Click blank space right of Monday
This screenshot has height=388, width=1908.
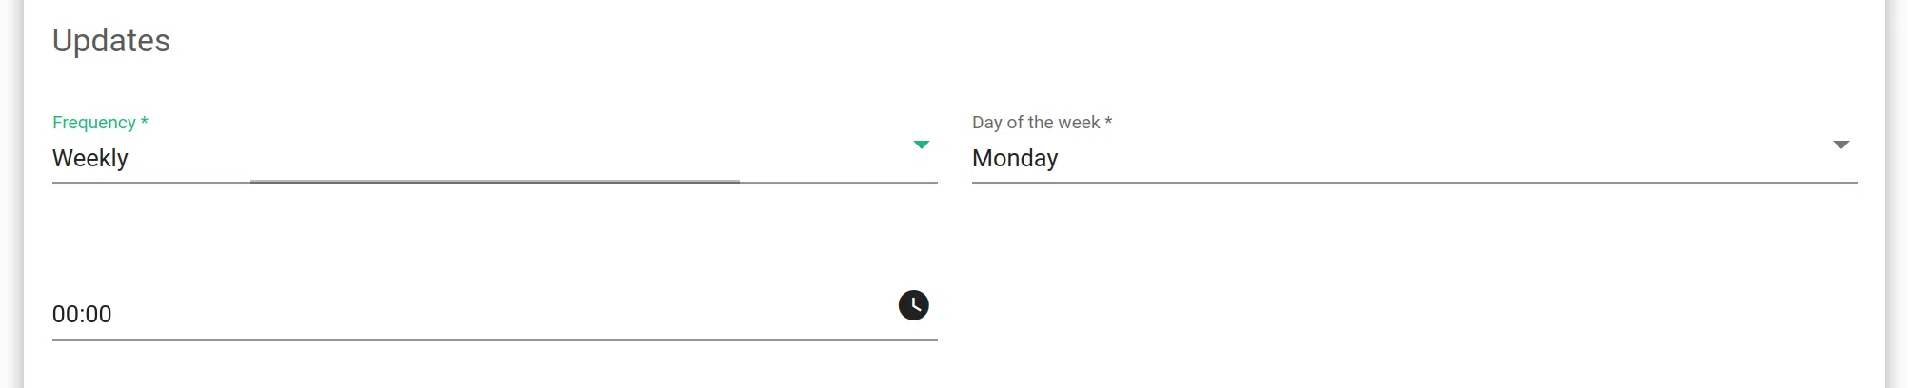(1428, 158)
